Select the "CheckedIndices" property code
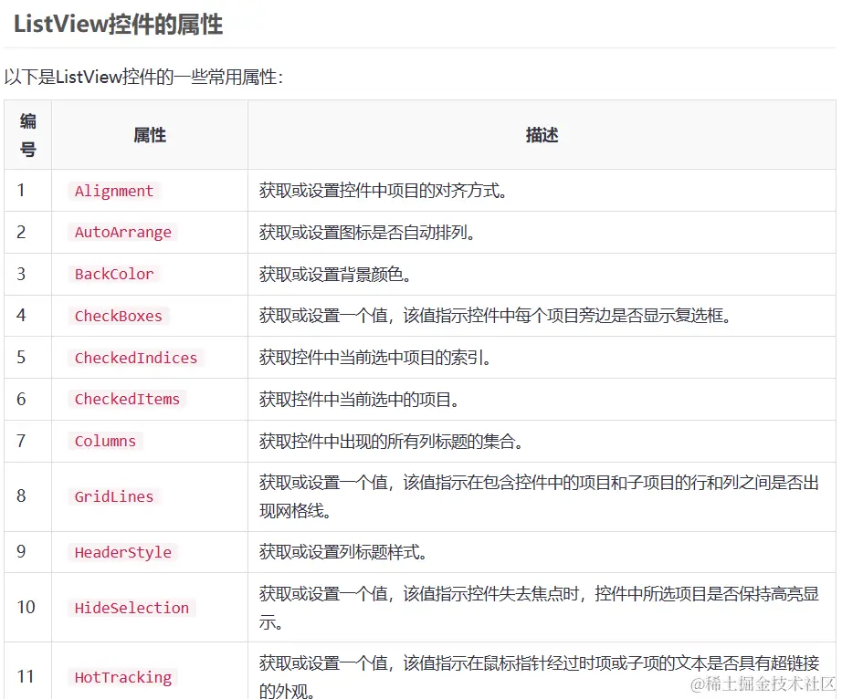 136,358
